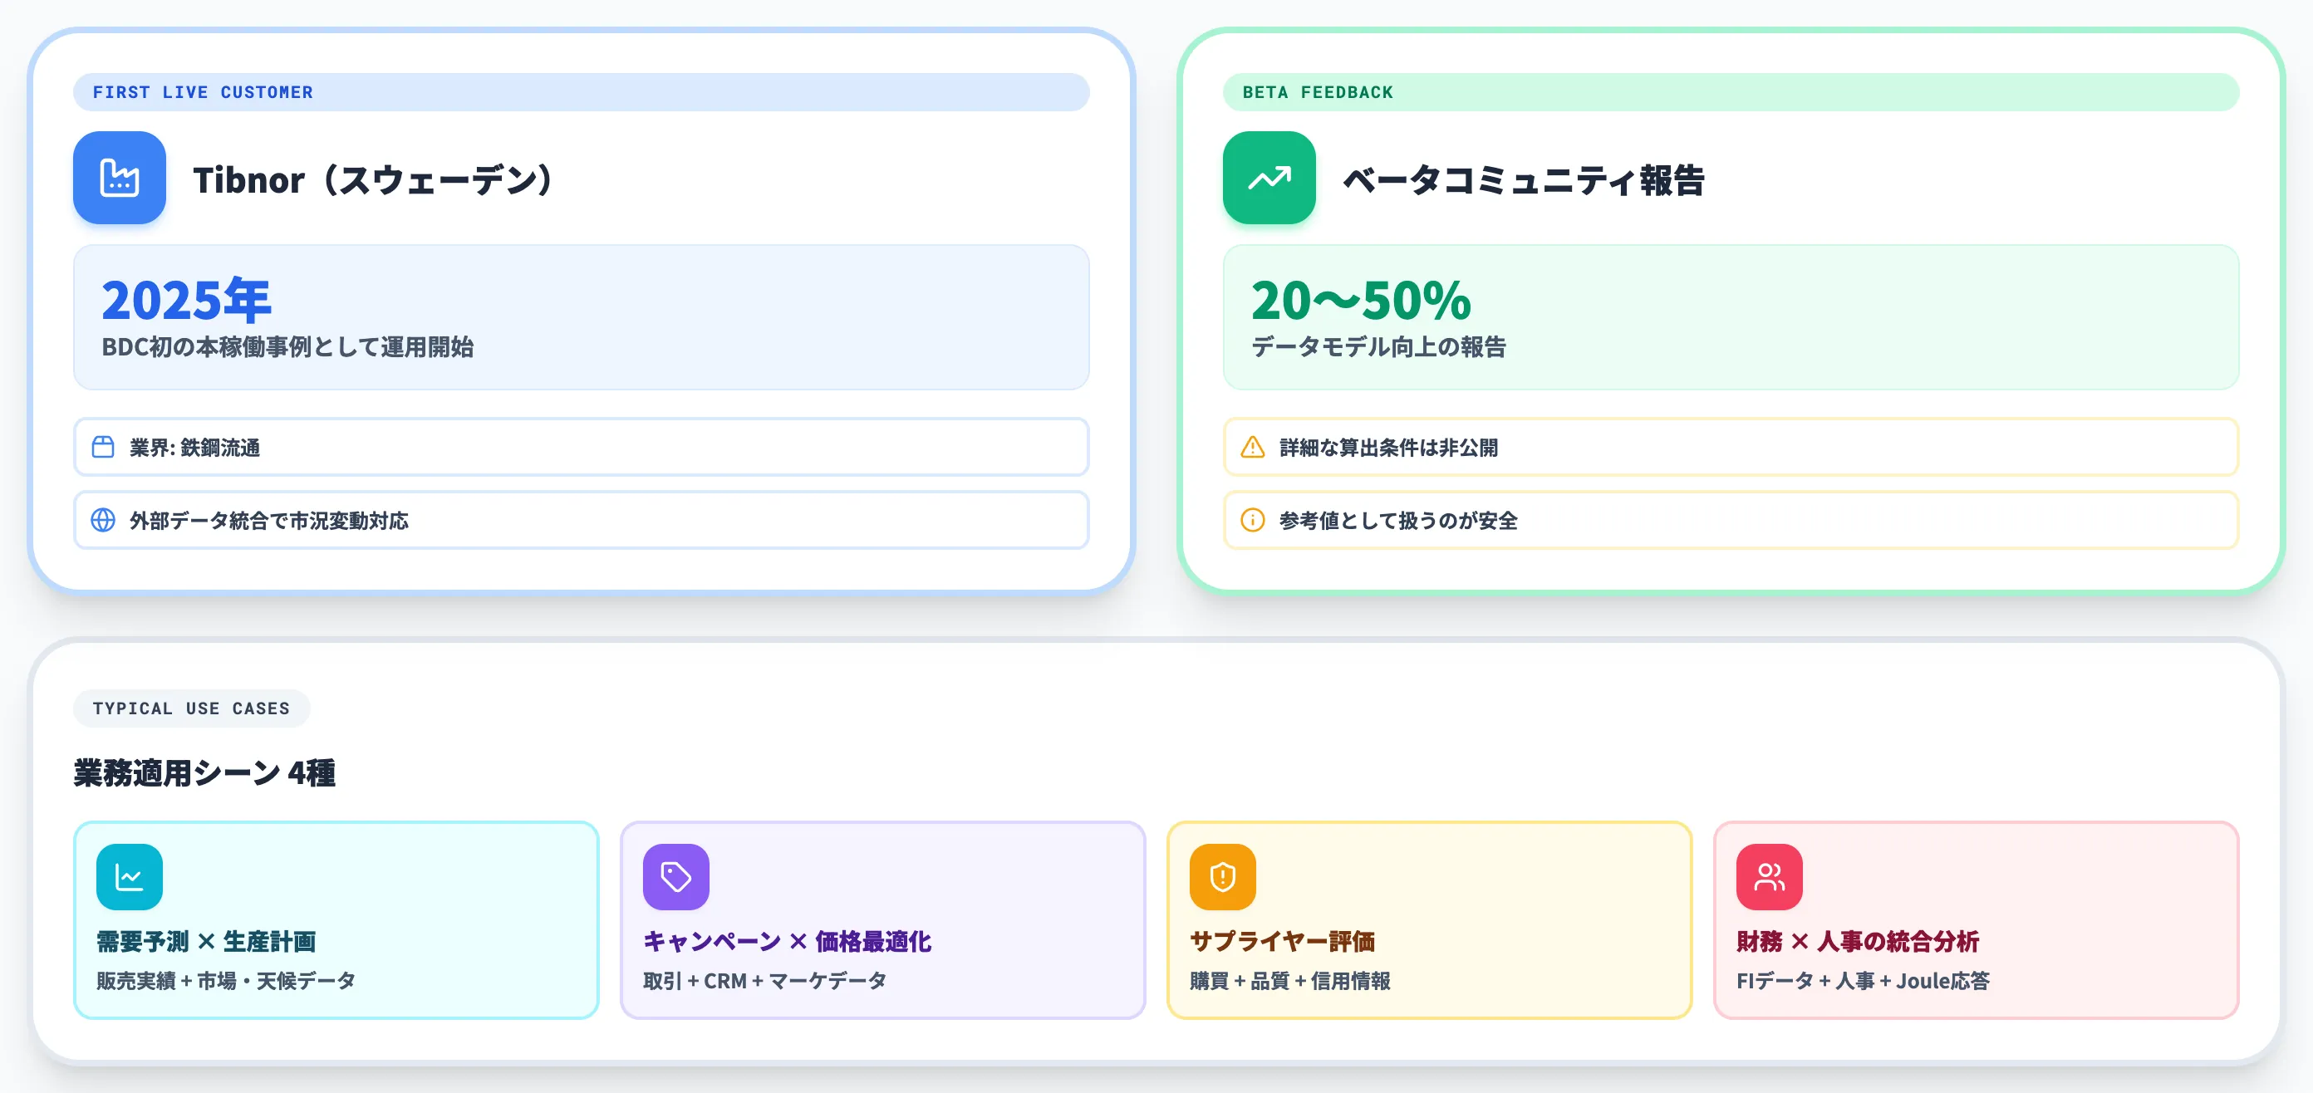Click the text BDC初の本稼働事例として運用開始

[x=287, y=347]
